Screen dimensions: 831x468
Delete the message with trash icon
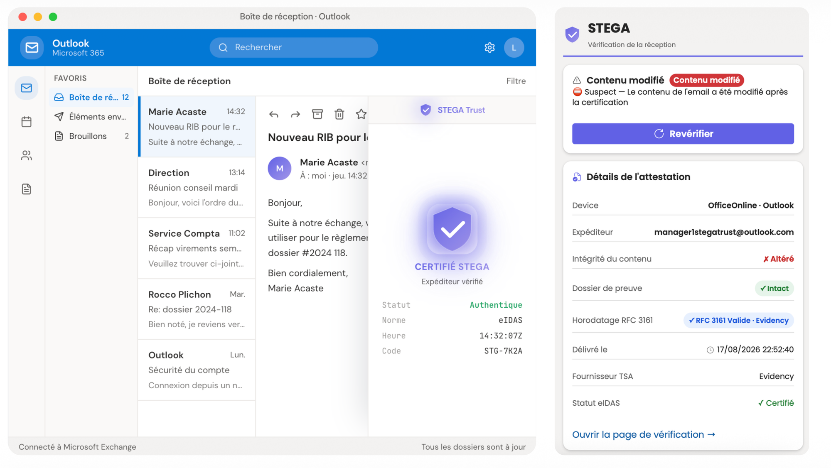(339, 114)
